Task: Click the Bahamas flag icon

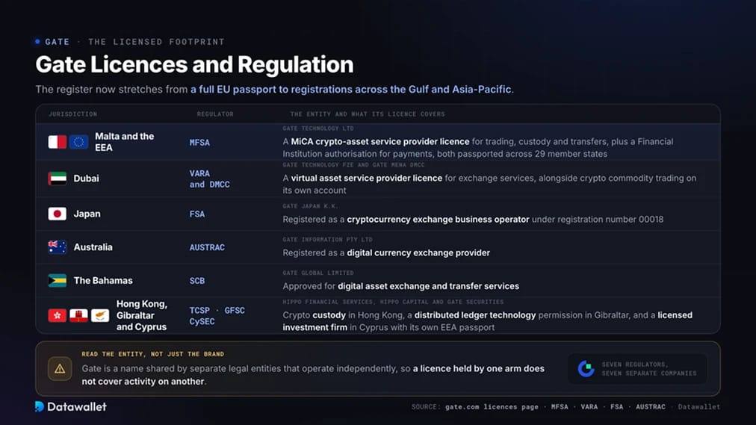Action: 58,280
